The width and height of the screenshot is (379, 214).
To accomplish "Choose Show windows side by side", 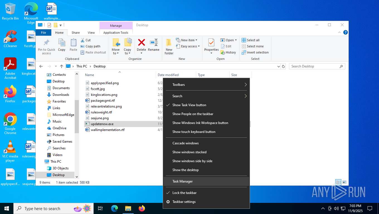I will click(x=206, y=161).
